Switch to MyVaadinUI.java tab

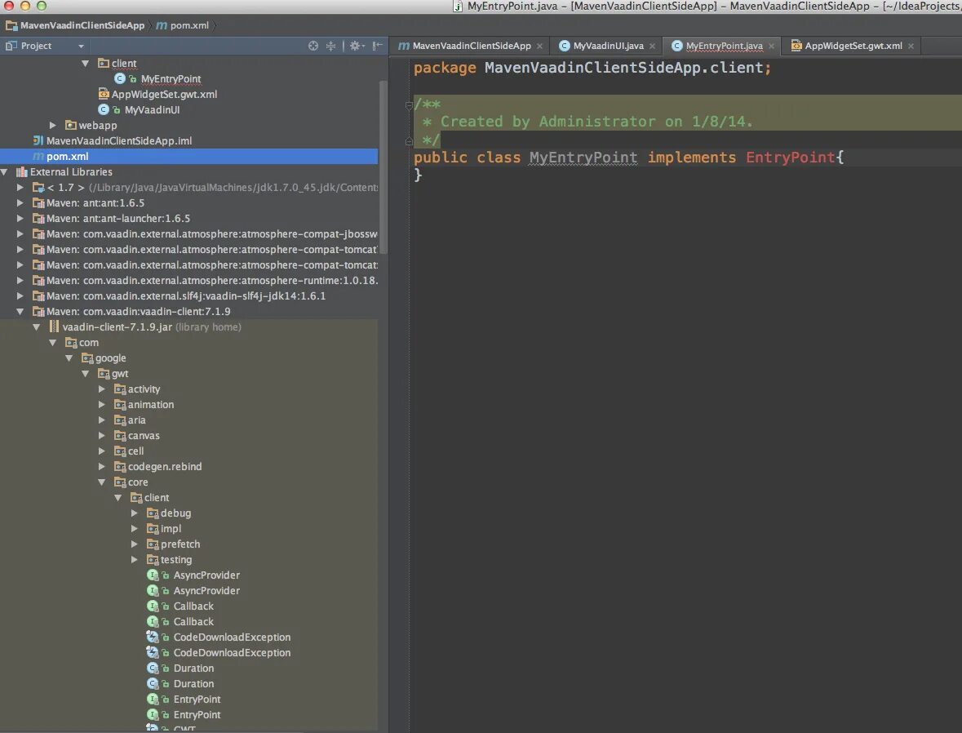[601, 46]
